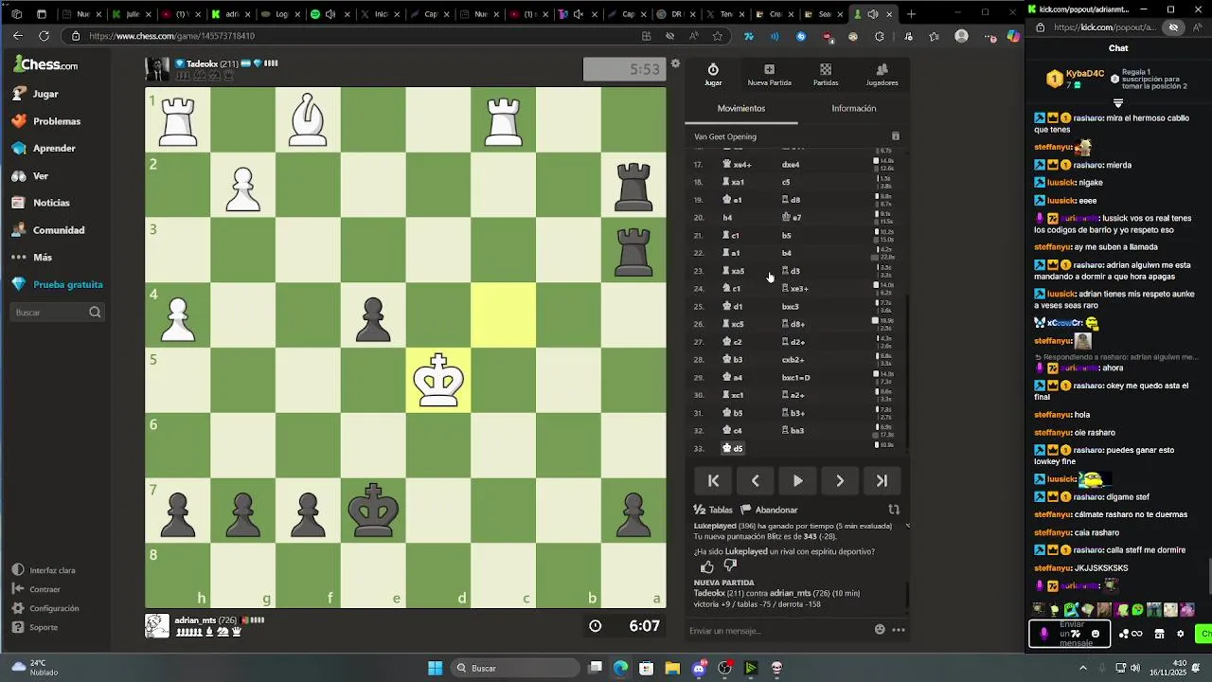This screenshot has height=682, width=1212.
Task: Play moves with the play button
Action: [x=797, y=481]
